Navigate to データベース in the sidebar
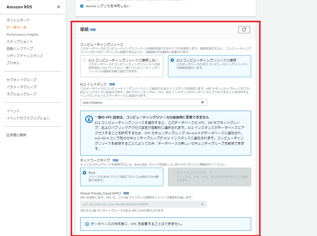 [x=15, y=27]
